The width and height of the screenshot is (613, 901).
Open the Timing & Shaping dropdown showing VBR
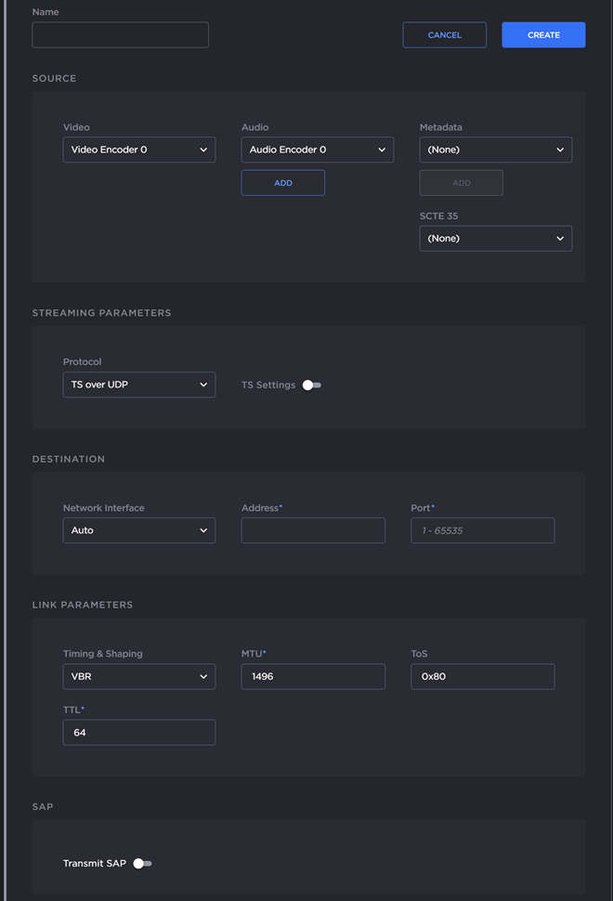click(x=138, y=676)
